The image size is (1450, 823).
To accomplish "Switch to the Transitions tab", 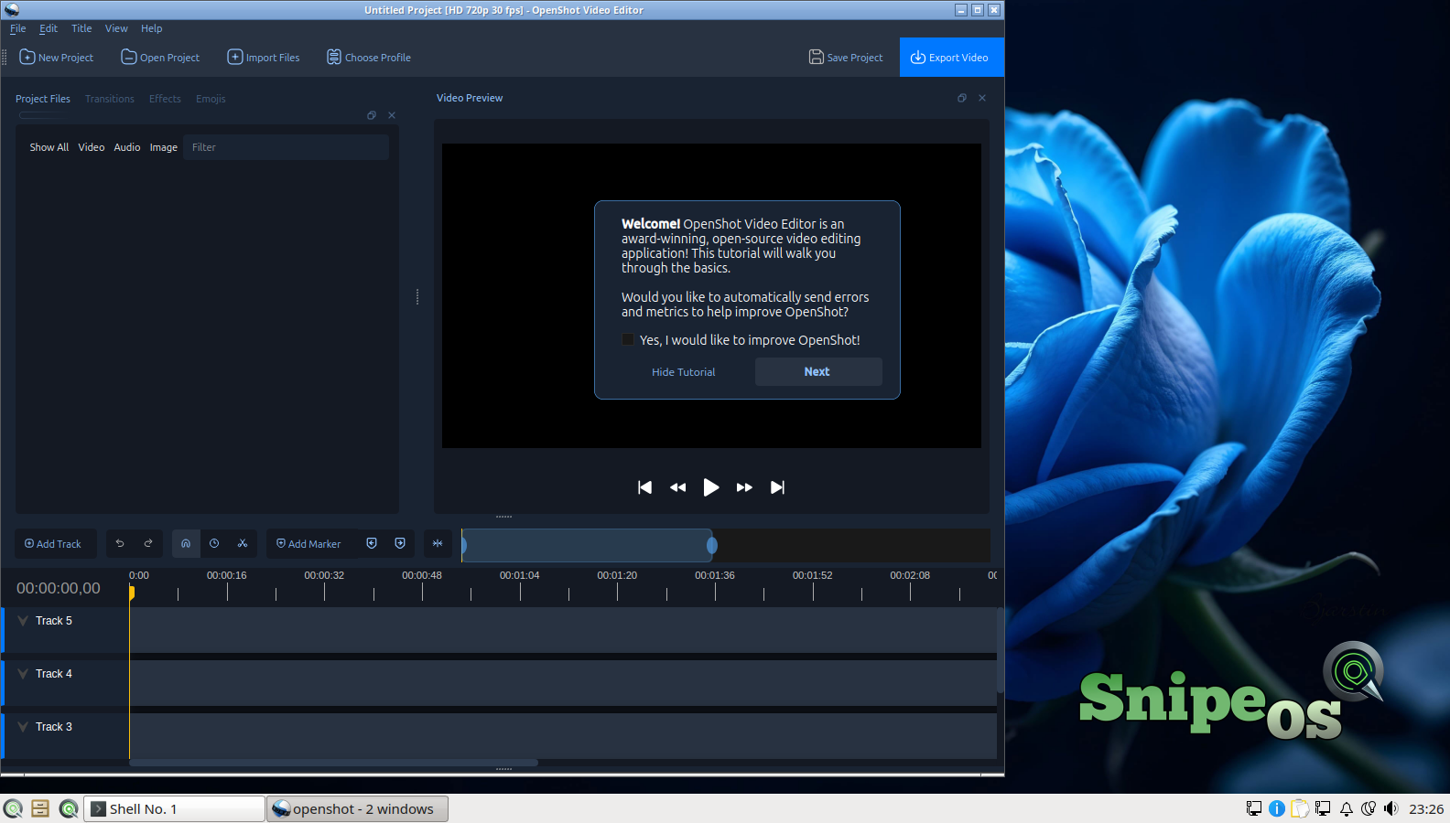I will click(110, 99).
